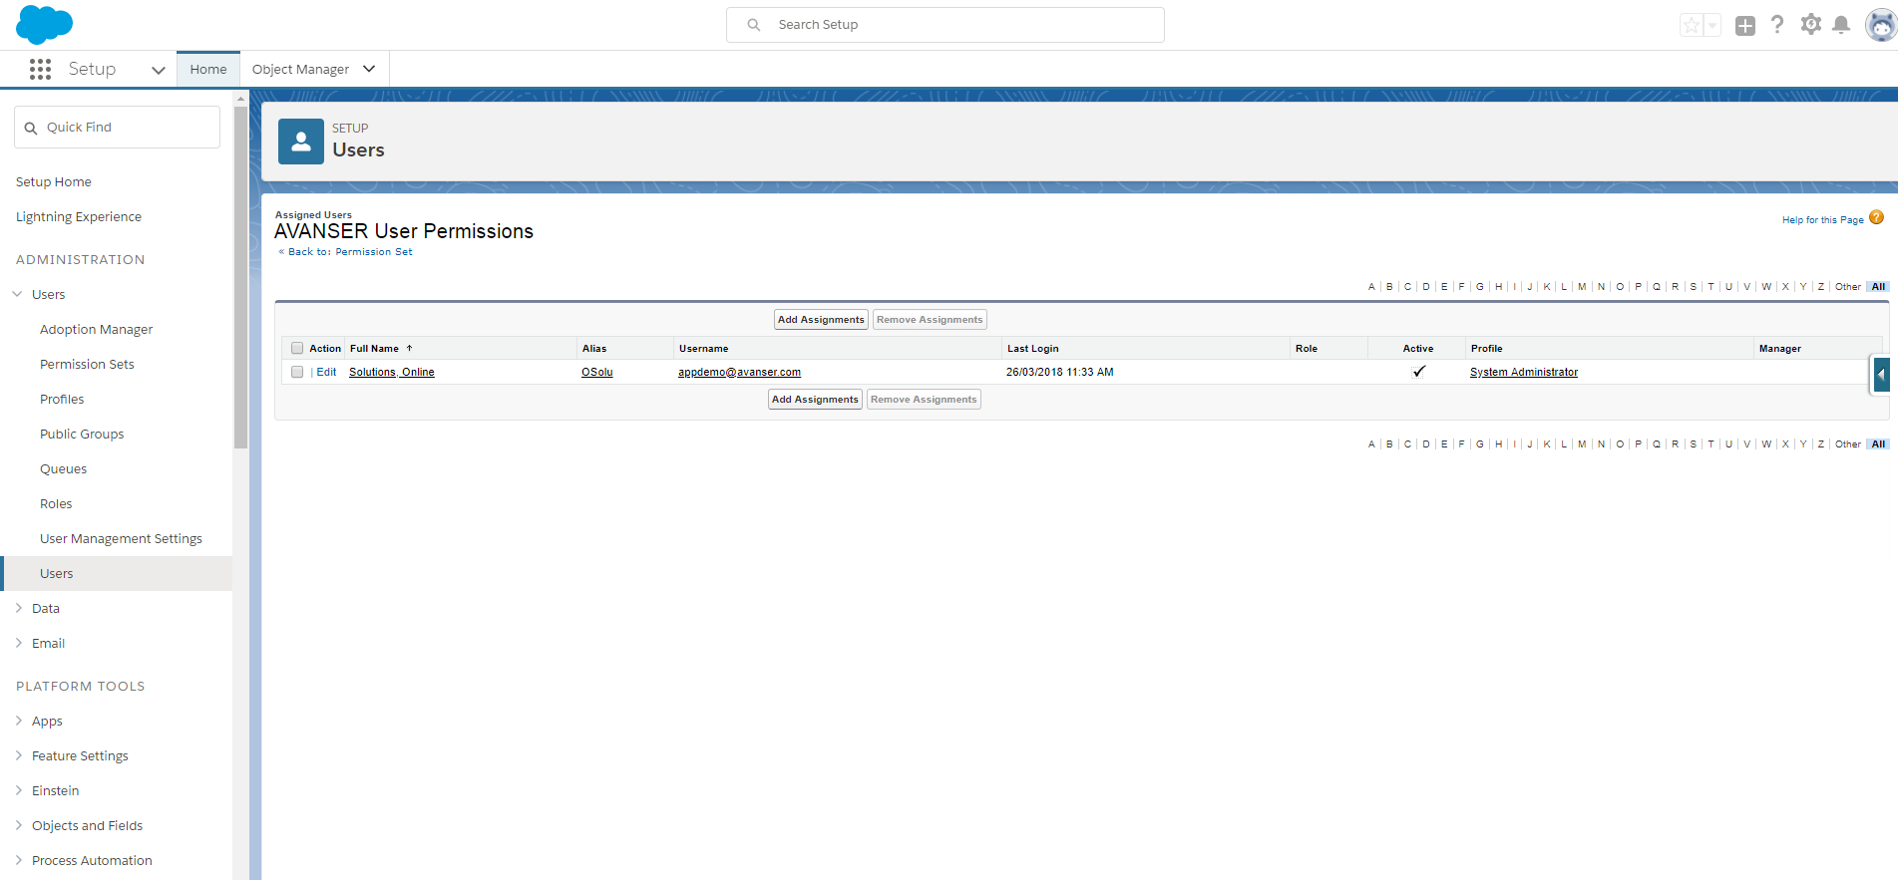Image resolution: width=1898 pixels, height=880 pixels.
Task: Open User Management Settings
Action: click(x=121, y=538)
